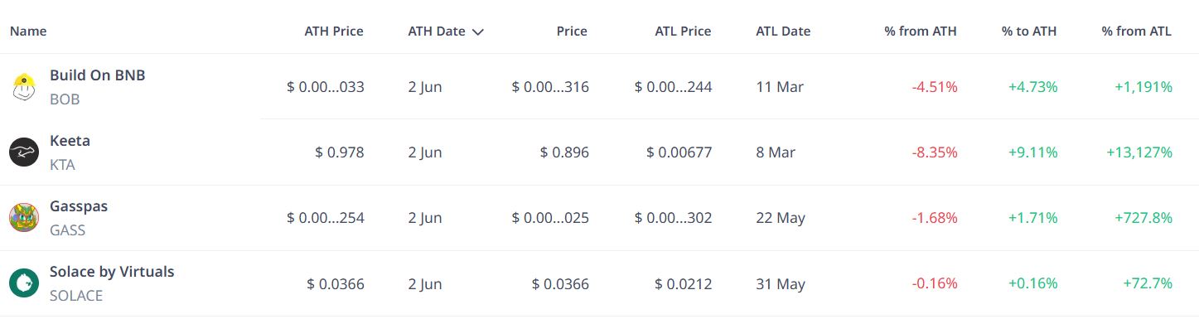Open the Keeta coin page link

(70, 141)
